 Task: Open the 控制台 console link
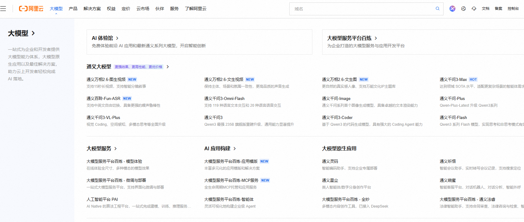[513, 9]
